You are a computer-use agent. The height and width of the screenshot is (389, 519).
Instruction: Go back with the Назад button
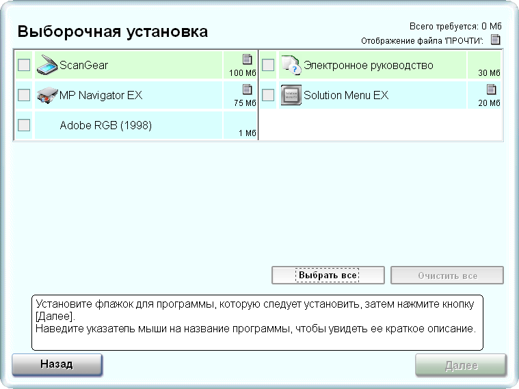click(57, 364)
